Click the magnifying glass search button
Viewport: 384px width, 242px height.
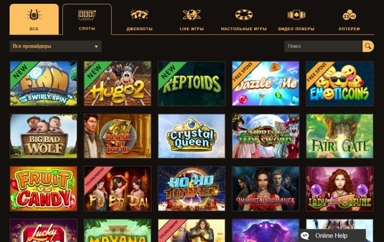tap(368, 46)
